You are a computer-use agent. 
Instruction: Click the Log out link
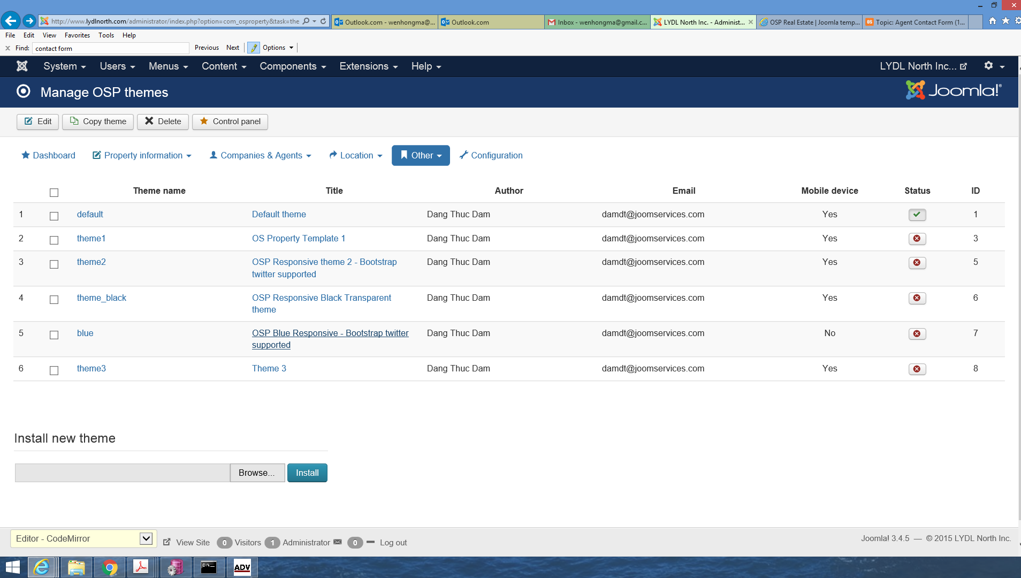393,543
